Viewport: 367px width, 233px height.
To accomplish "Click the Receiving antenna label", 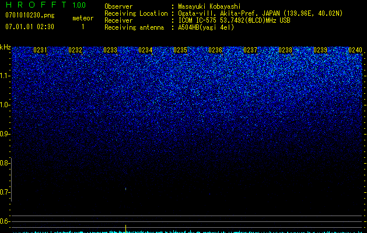I will pos(134,27).
